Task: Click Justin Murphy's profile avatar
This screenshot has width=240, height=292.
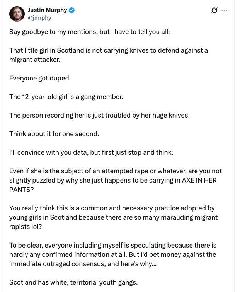Action: coord(17,14)
